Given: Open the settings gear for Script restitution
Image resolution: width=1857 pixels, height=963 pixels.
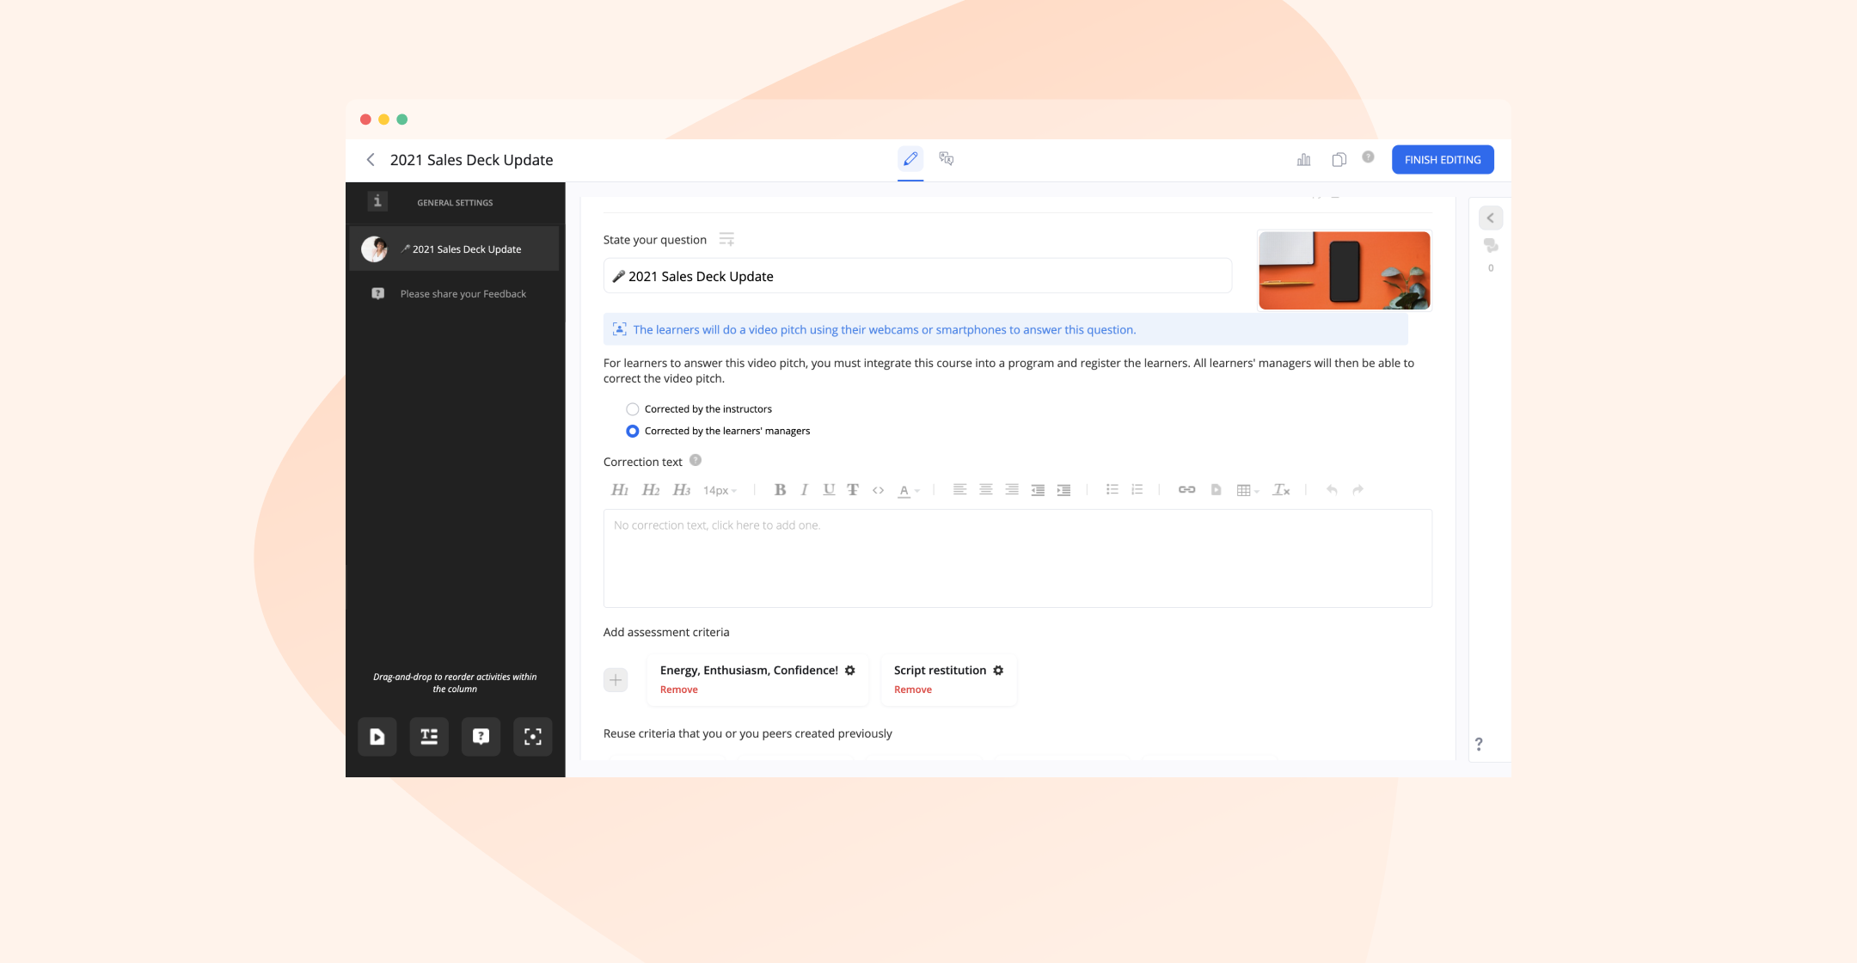Looking at the screenshot, I should coord(998,671).
